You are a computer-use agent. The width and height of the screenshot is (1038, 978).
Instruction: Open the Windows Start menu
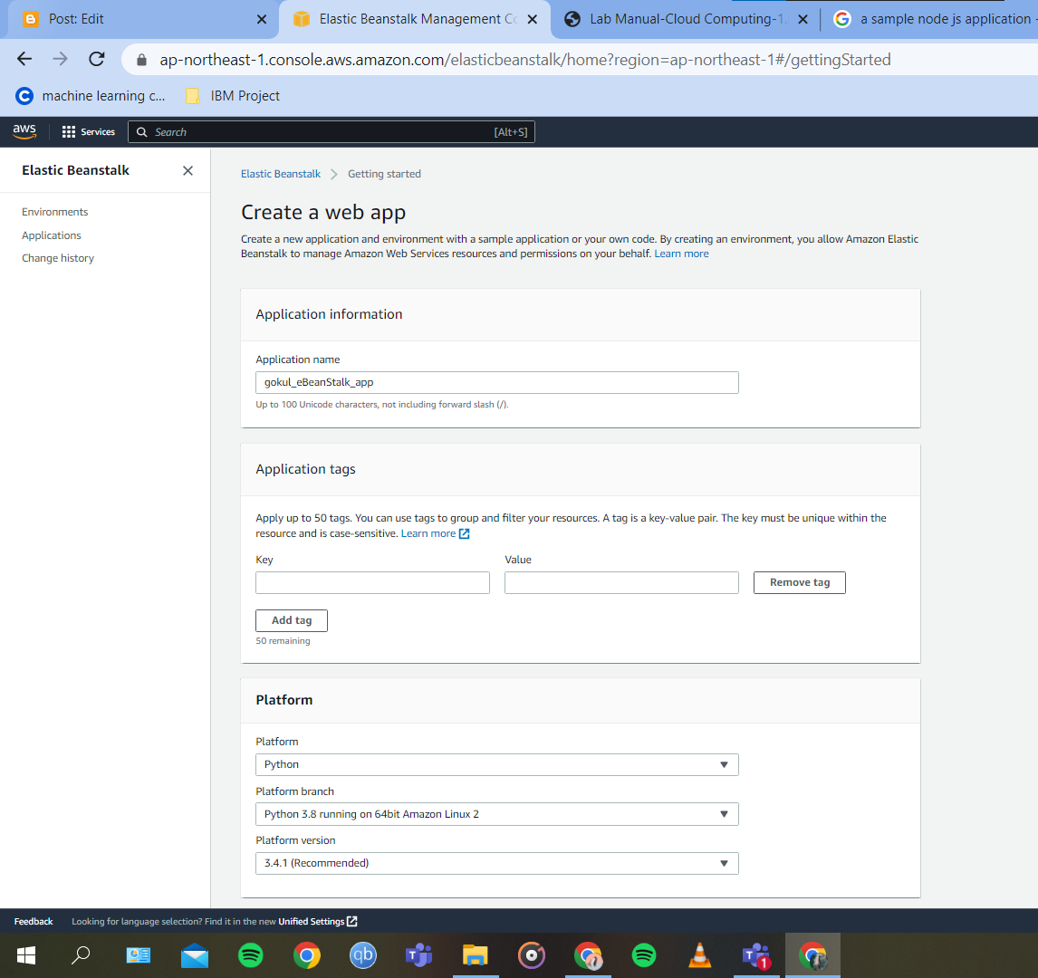click(x=26, y=954)
